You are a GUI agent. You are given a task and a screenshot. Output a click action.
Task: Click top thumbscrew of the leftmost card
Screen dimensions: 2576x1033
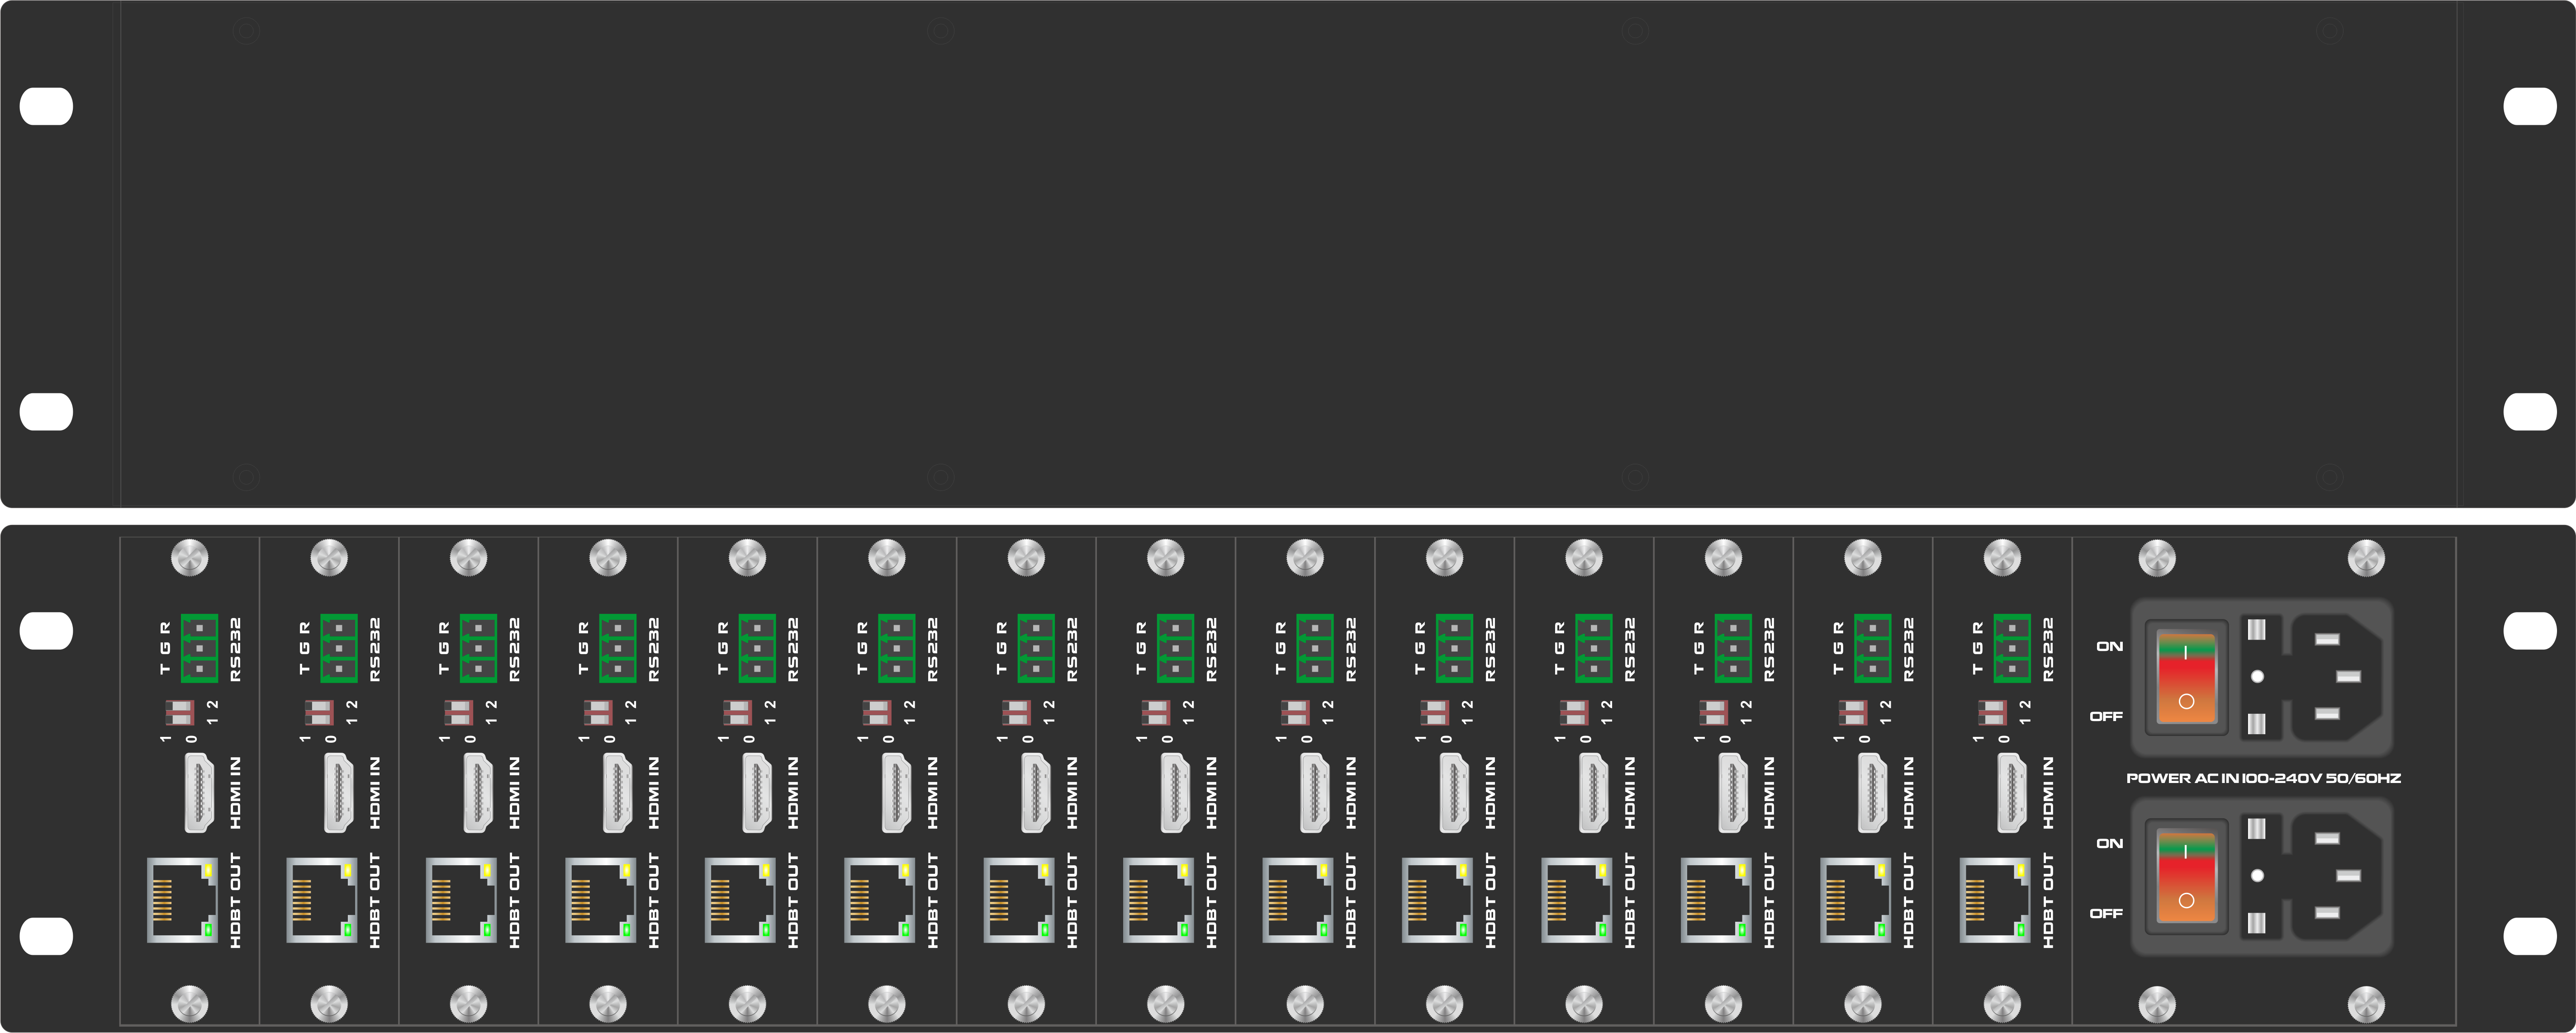tap(190, 557)
